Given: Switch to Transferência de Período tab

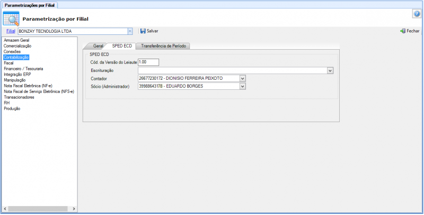Looking at the screenshot, I should (x=163, y=46).
